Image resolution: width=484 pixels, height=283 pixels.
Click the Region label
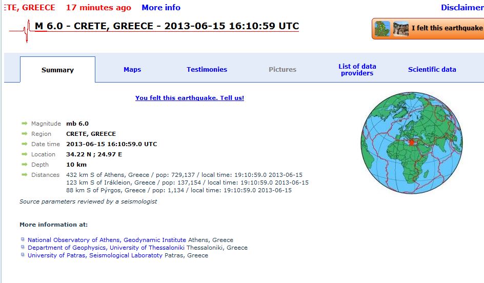[41, 134]
